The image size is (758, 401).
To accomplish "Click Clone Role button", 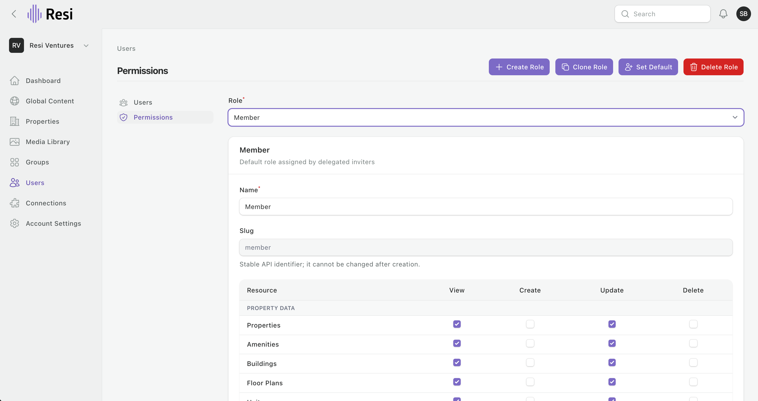I will click(x=584, y=67).
